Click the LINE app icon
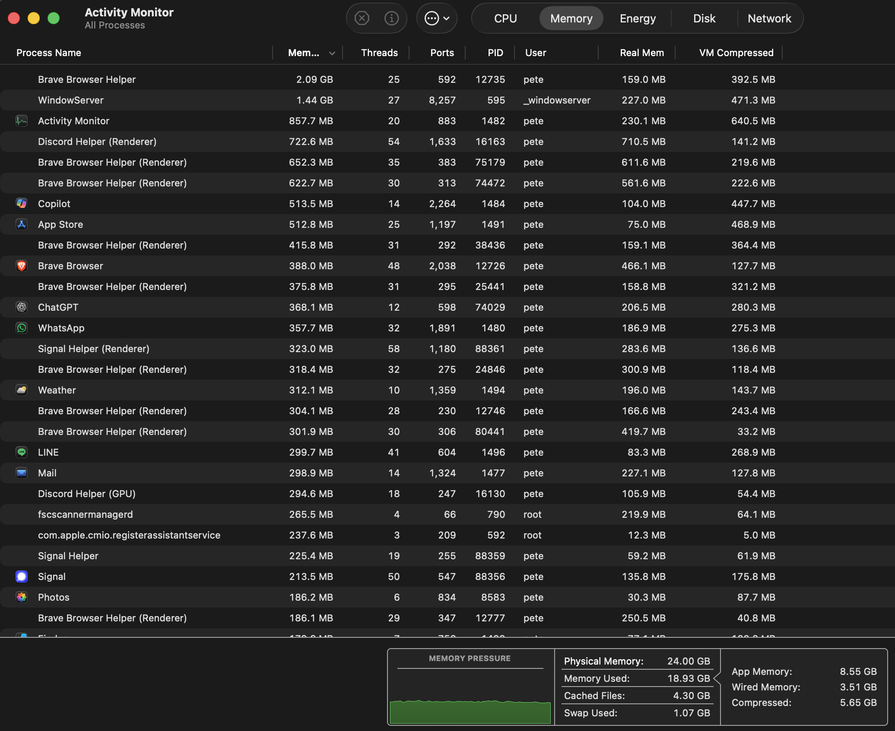The width and height of the screenshot is (895, 731). pos(22,452)
